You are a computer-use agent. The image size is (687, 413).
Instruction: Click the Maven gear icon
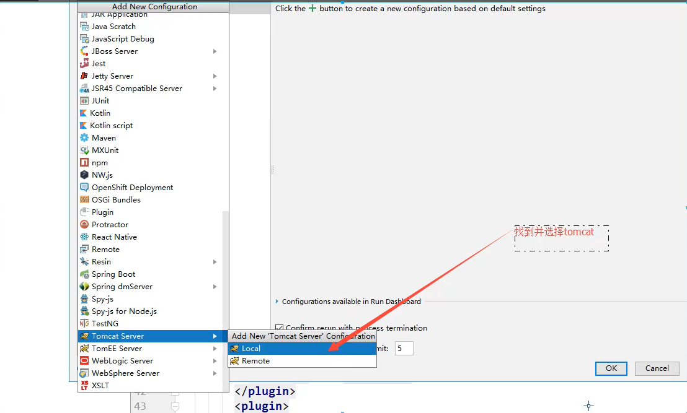84,138
